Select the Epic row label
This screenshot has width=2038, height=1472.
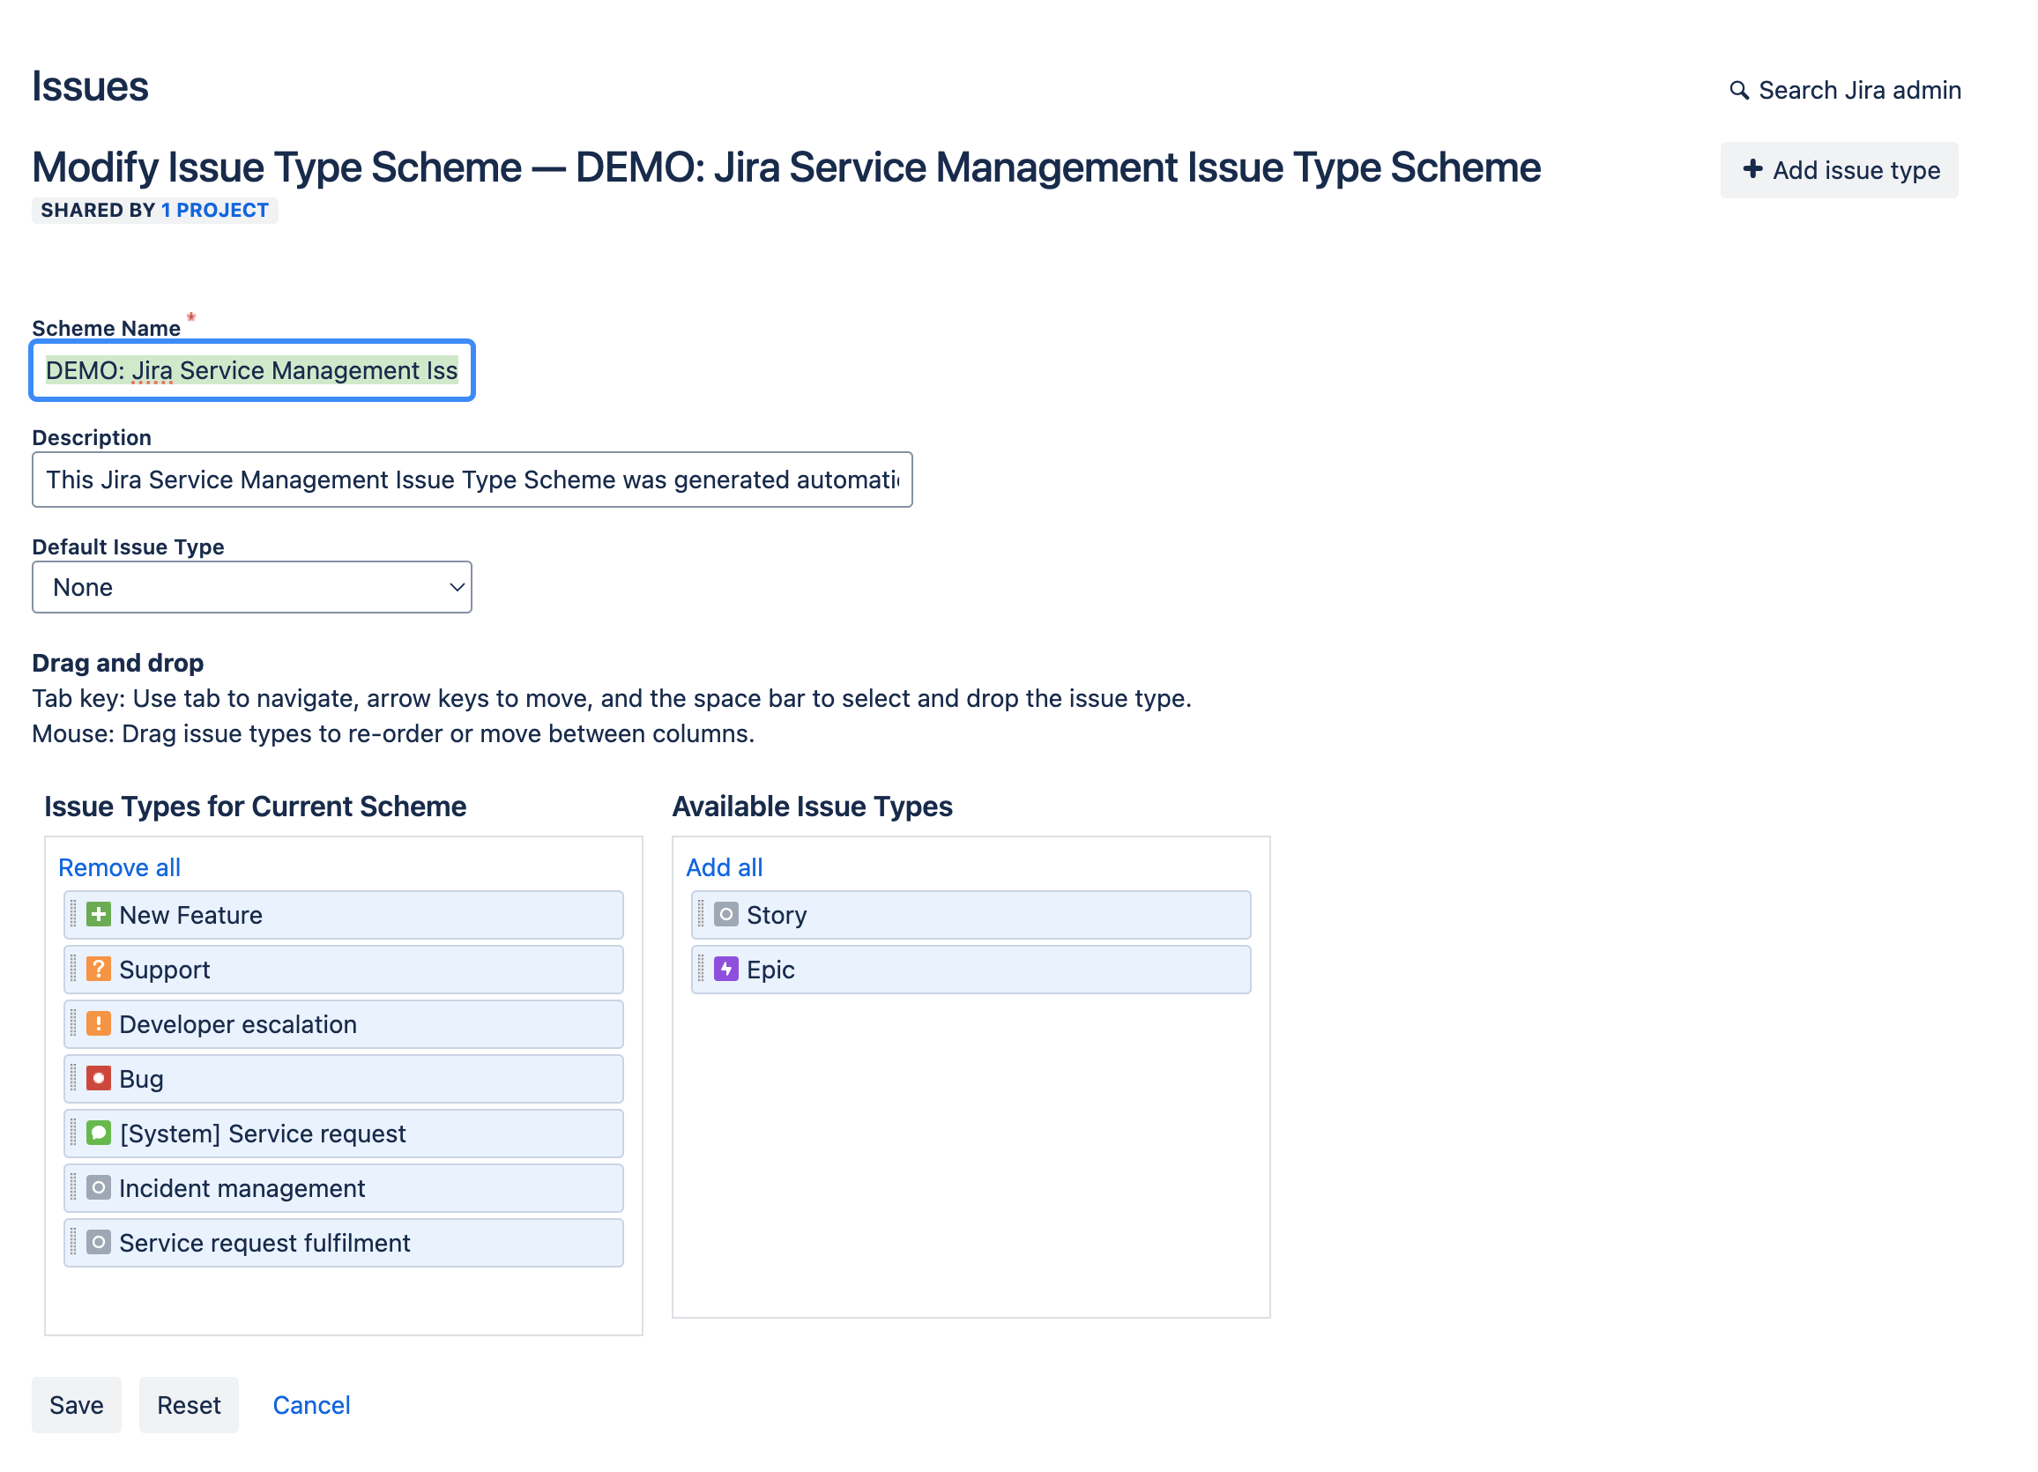(x=770, y=970)
